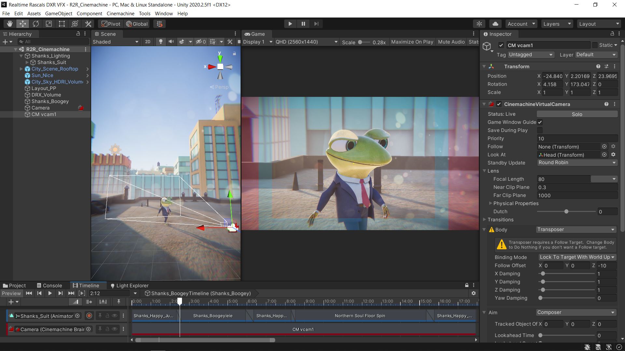Adjust Game view Scale slider
625x351 pixels.
(364, 42)
